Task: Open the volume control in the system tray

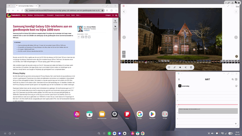Action: 212,133
